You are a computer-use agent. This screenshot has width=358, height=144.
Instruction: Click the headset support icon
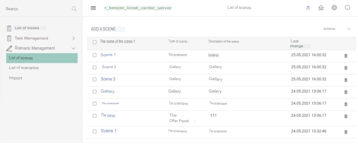point(347,8)
